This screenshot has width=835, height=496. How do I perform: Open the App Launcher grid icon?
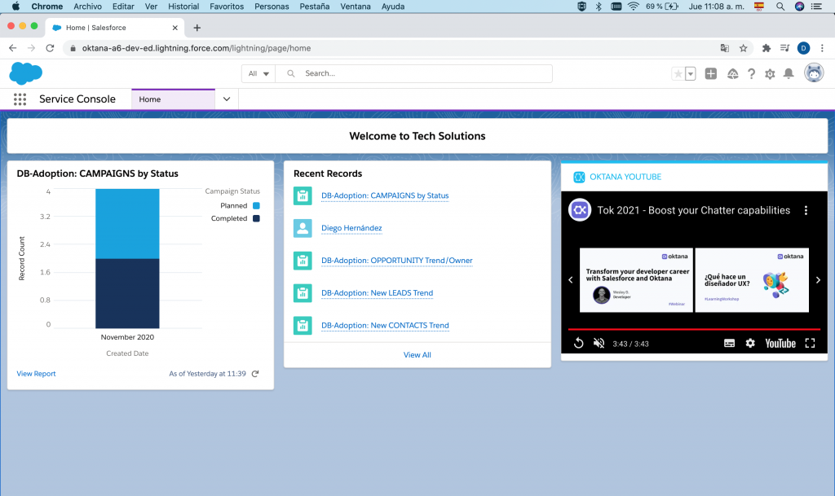[x=20, y=99]
